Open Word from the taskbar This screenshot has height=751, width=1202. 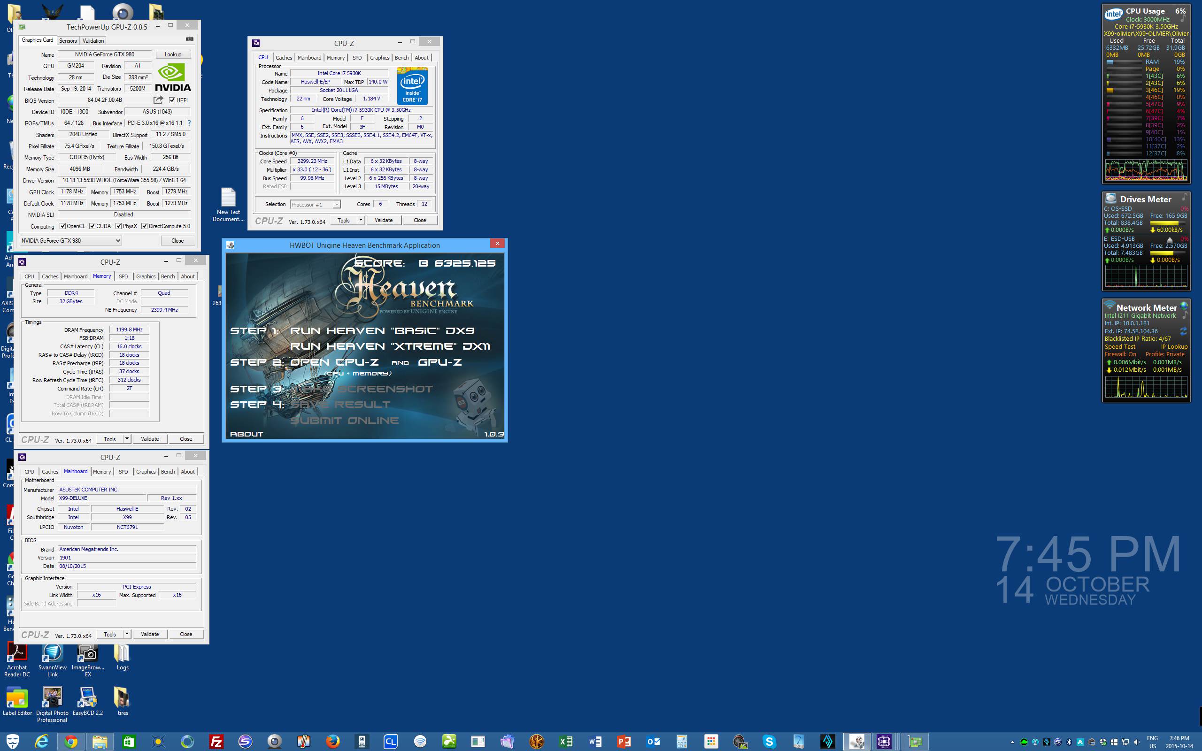coord(594,742)
